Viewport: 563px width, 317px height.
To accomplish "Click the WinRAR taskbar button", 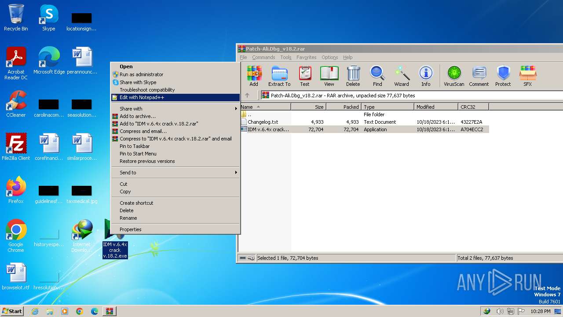I will pos(109,311).
